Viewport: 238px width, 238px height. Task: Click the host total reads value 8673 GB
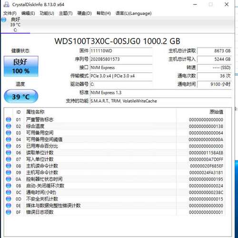214,51
